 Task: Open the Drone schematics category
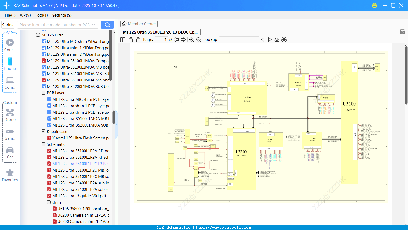(x=10, y=115)
